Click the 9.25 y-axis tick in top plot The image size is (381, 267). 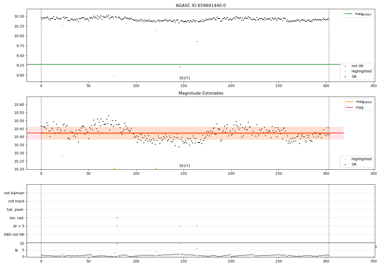coord(20,65)
